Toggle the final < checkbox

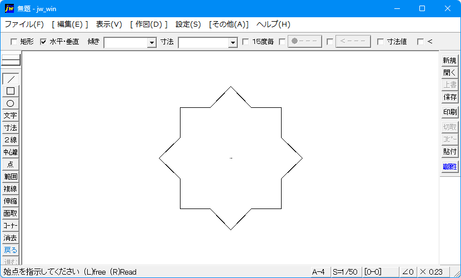coord(420,42)
